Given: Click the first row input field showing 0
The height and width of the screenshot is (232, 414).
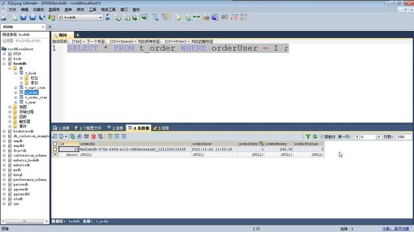Looking at the screenshot, I should (x=368, y=137).
